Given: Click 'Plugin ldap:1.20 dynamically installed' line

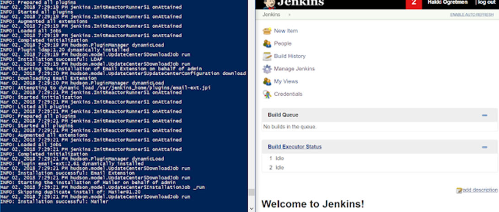Looking at the screenshot, I should point(64,50).
